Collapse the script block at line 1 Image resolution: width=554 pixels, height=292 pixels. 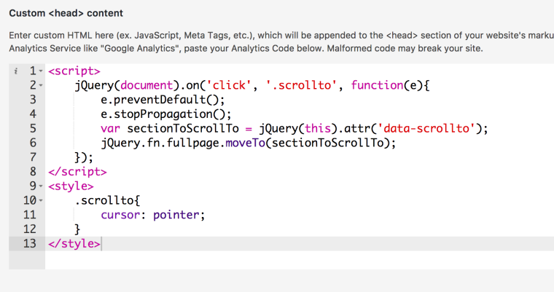coord(40,72)
